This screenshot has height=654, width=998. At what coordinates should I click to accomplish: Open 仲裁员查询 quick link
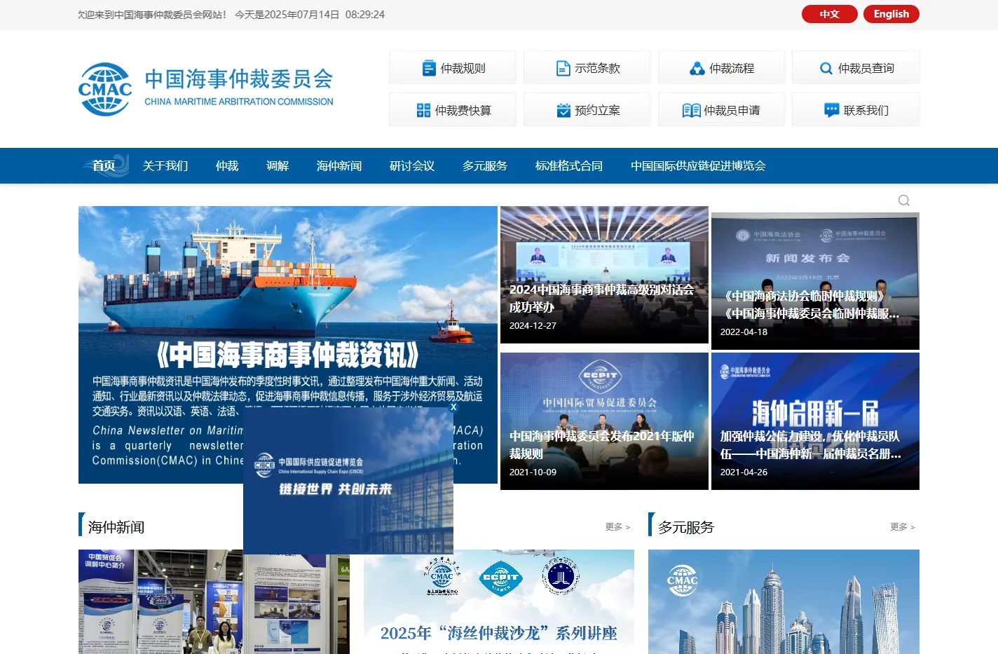(x=856, y=68)
